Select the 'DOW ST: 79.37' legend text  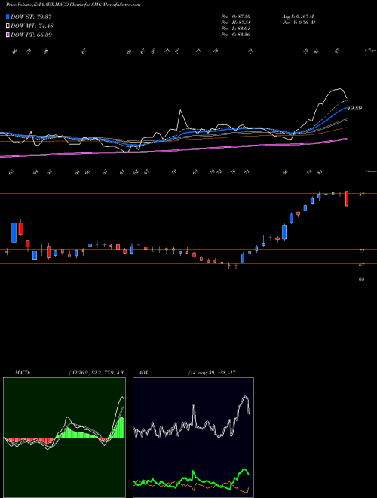31,17
